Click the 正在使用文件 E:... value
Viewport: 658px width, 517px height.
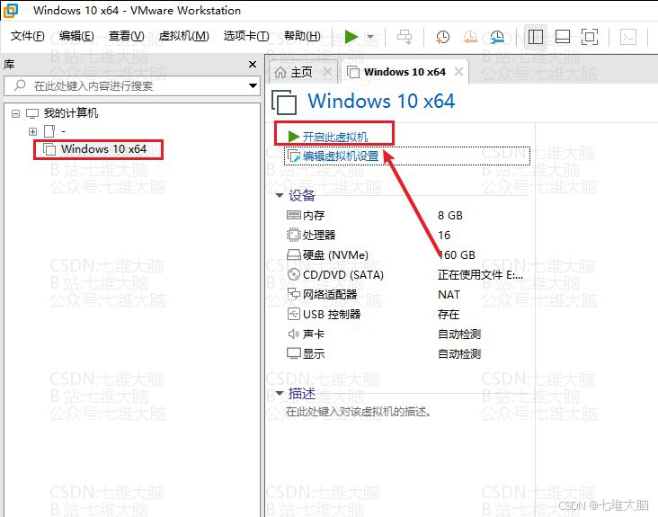pos(480,275)
